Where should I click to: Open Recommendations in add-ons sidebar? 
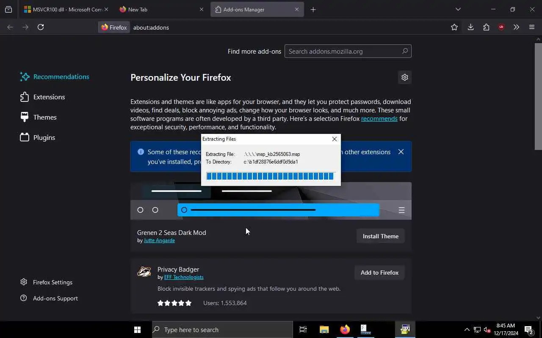(x=55, y=76)
